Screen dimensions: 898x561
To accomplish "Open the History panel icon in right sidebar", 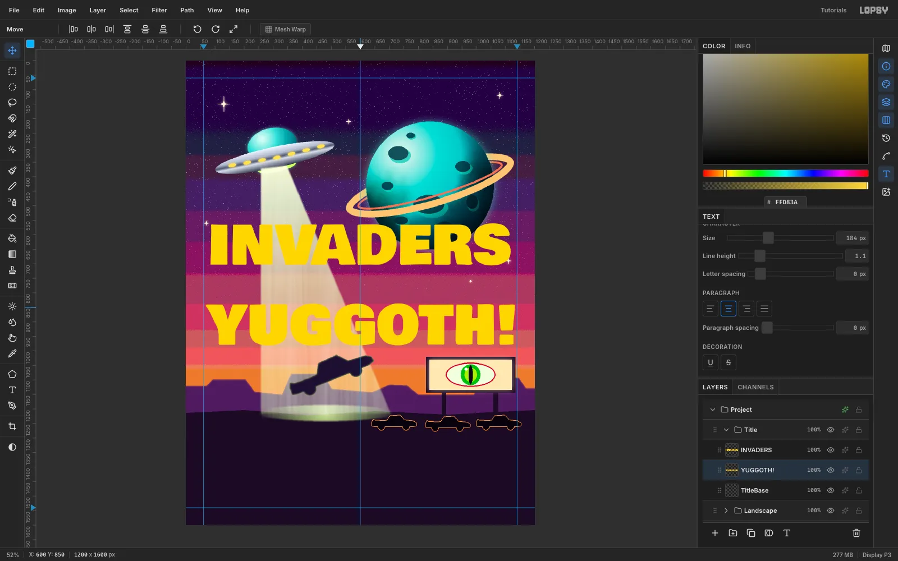I will [886, 138].
